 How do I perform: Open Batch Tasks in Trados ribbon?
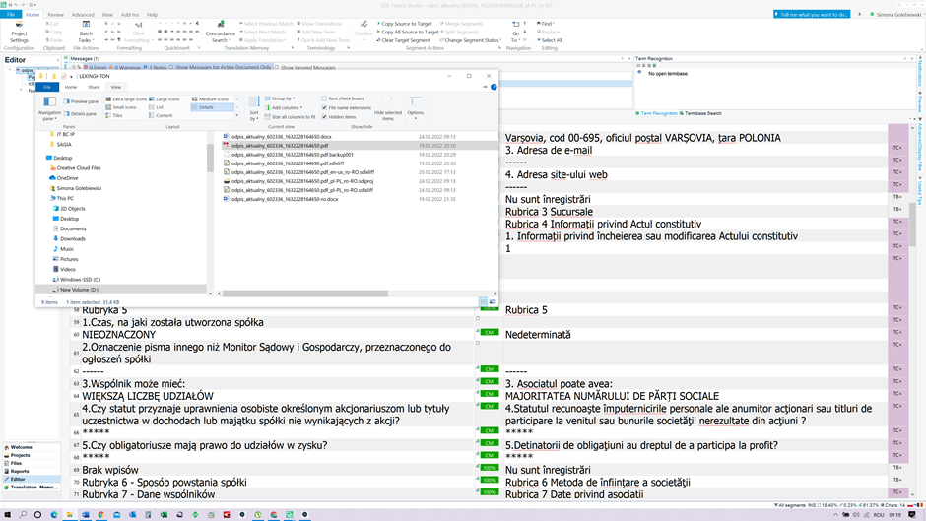tap(87, 32)
